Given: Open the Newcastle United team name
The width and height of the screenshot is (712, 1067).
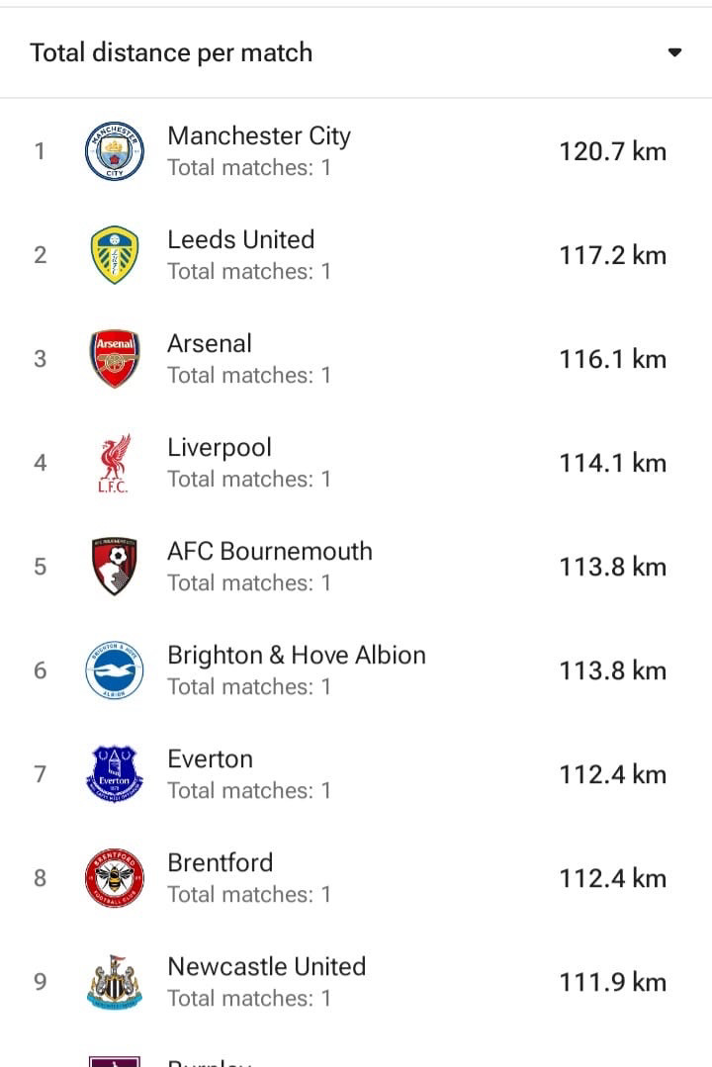Looking at the screenshot, I should point(267,966).
